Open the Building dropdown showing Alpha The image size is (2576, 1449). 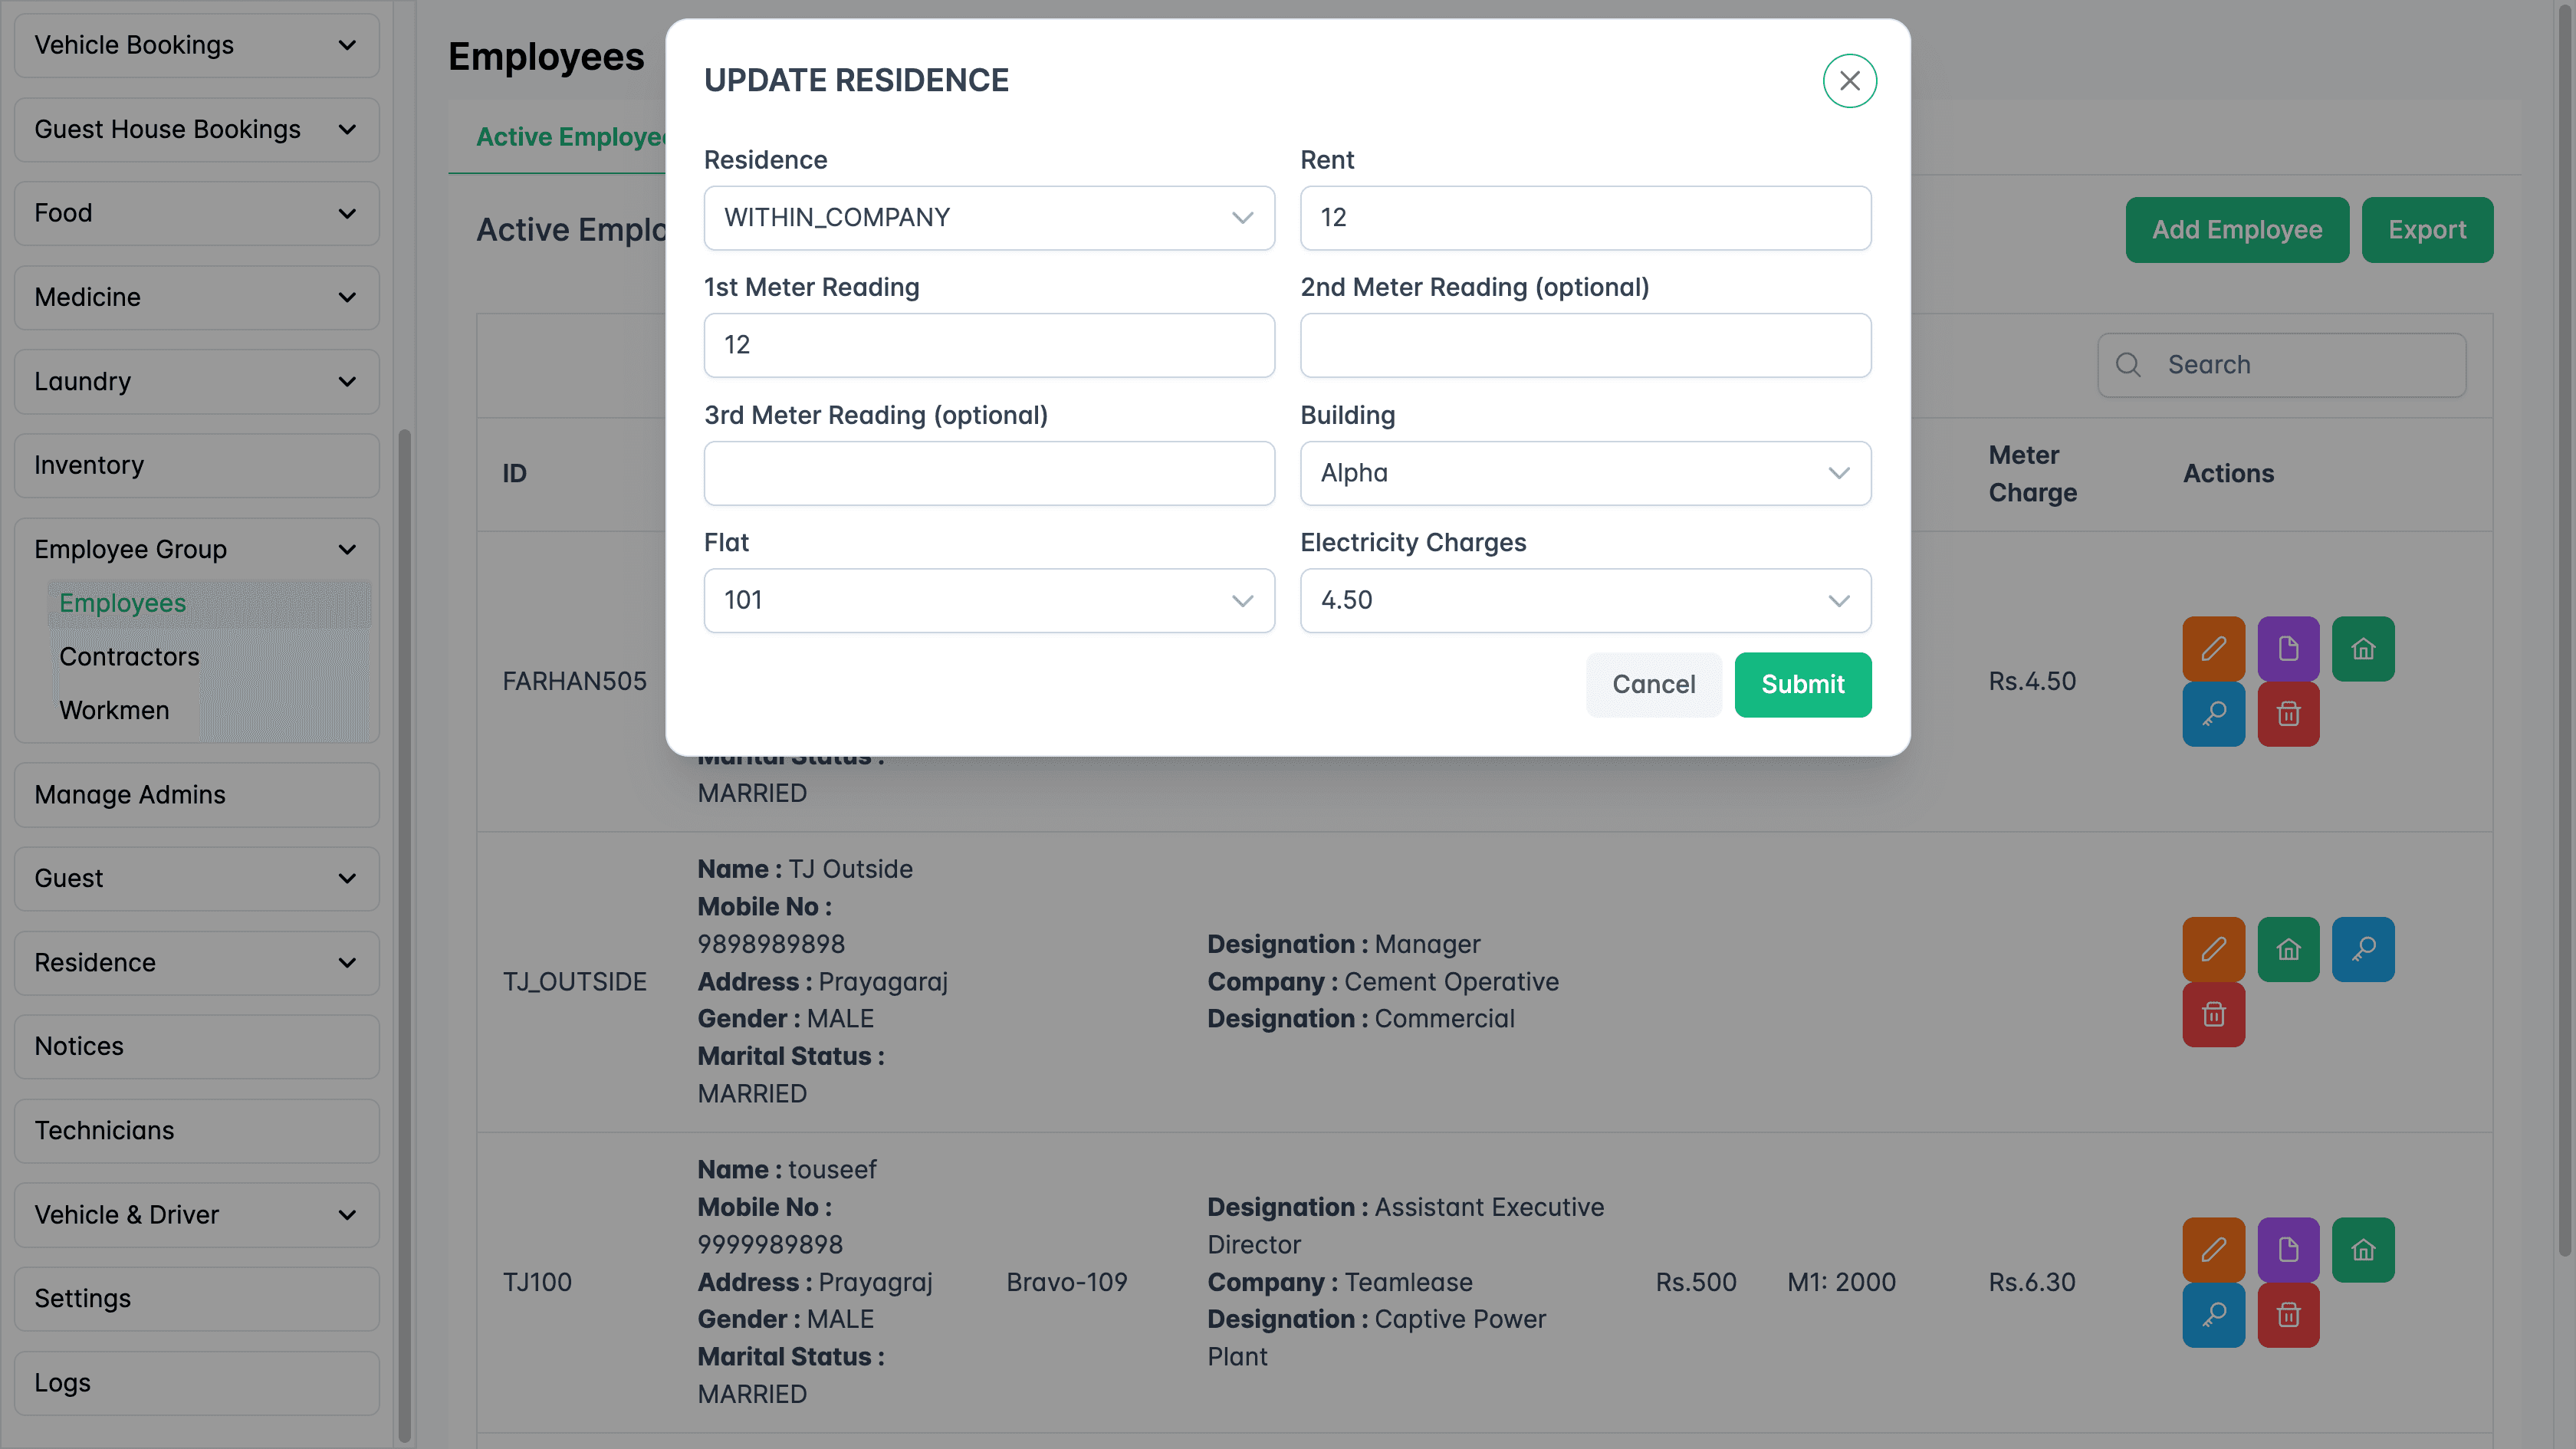click(1584, 473)
